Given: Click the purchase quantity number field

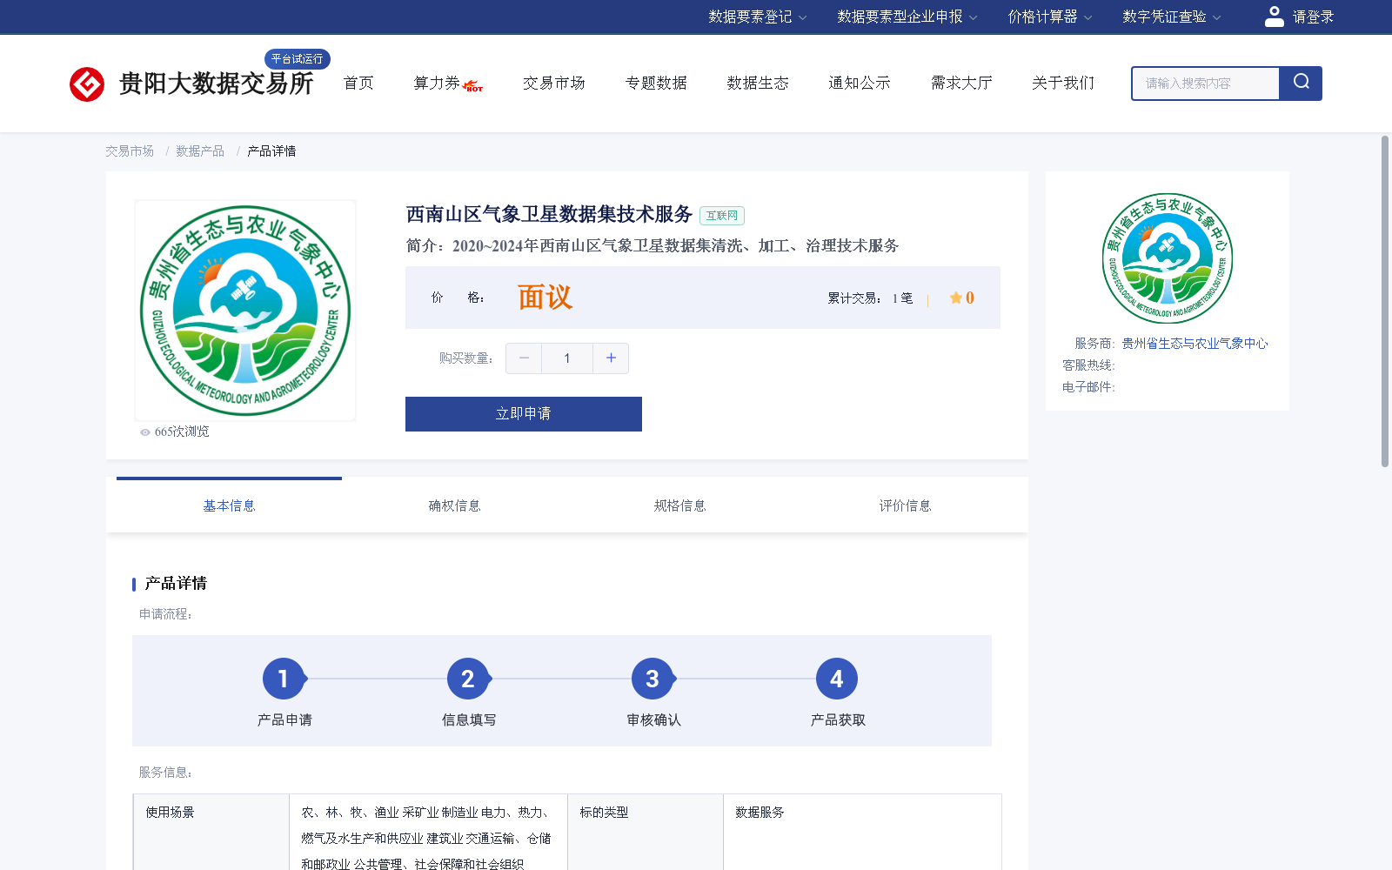Looking at the screenshot, I should [567, 358].
